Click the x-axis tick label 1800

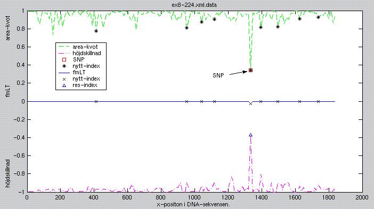pos(329,197)
